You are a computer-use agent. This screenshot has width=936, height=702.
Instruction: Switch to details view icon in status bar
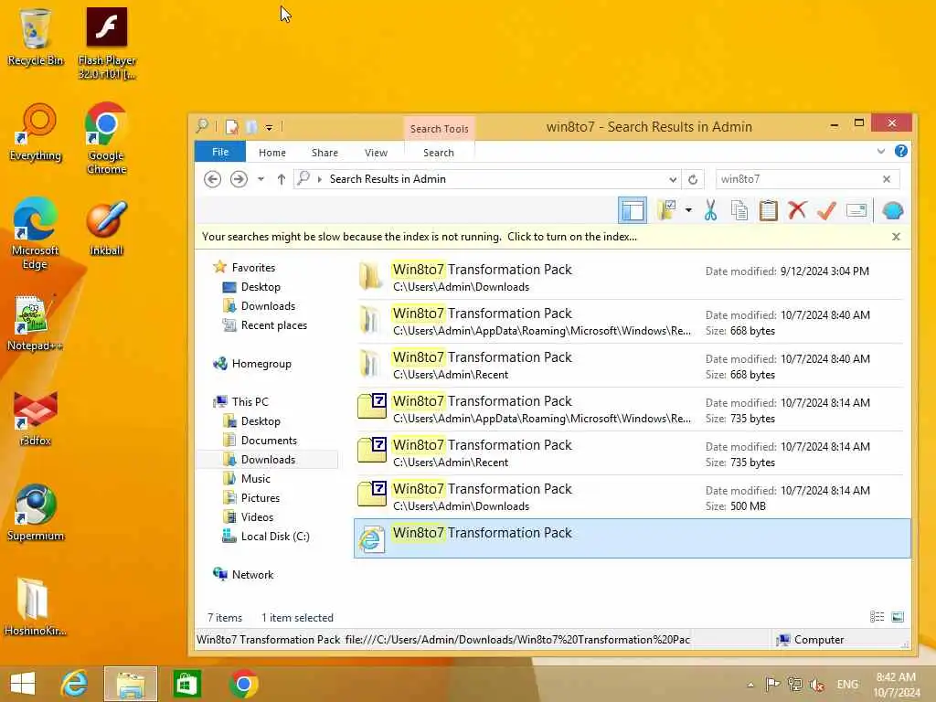(877, 617)
